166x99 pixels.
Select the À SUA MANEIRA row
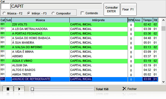coord(79,43)
